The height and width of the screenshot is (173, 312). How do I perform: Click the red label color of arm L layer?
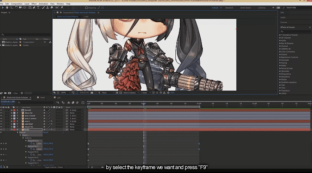[14, 121]
